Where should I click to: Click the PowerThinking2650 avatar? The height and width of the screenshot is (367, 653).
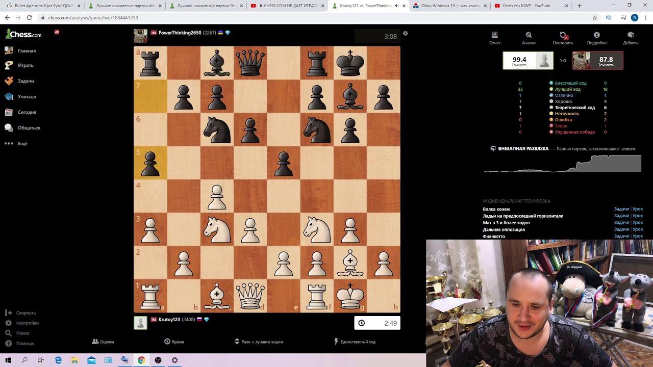[x=140, y=36]
